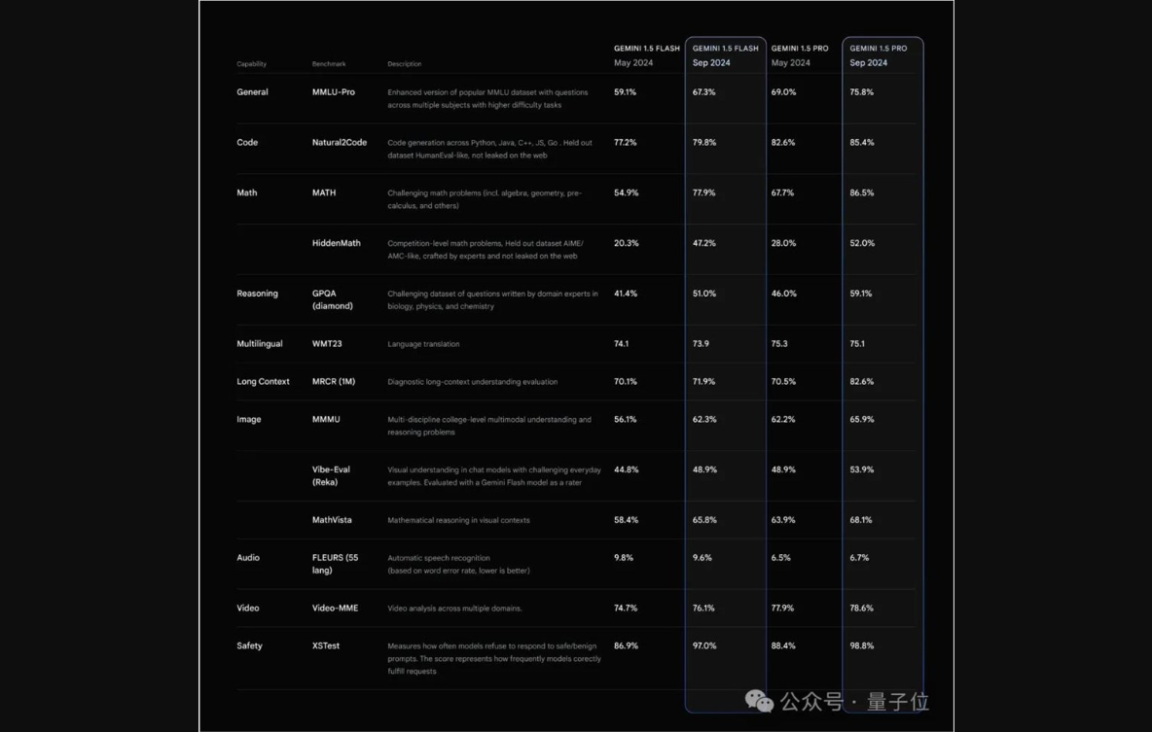Click the 68.1% MathVista score
The height and width of the screenshot is (732, 1152).
pos(861,520)
